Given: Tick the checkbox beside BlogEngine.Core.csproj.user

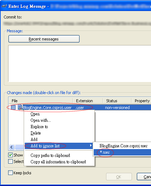Looking at the screenshot, I should (13, 108).
